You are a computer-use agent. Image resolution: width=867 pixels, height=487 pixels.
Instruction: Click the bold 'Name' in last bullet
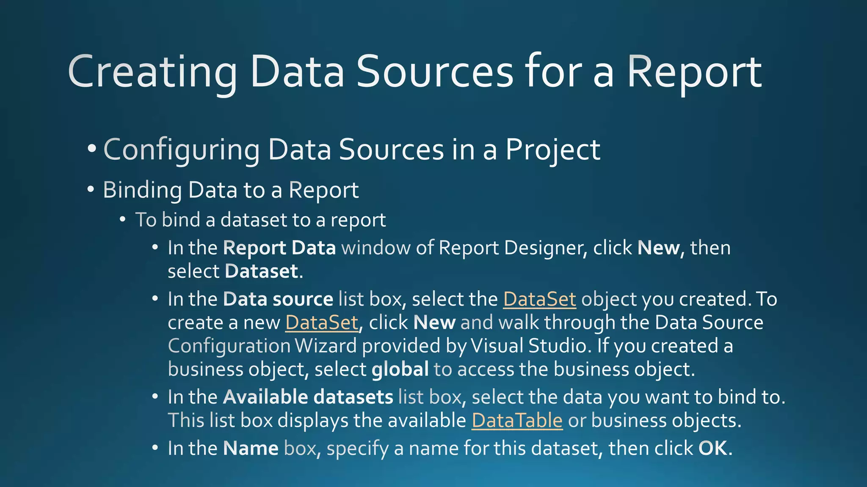point(251,448)
